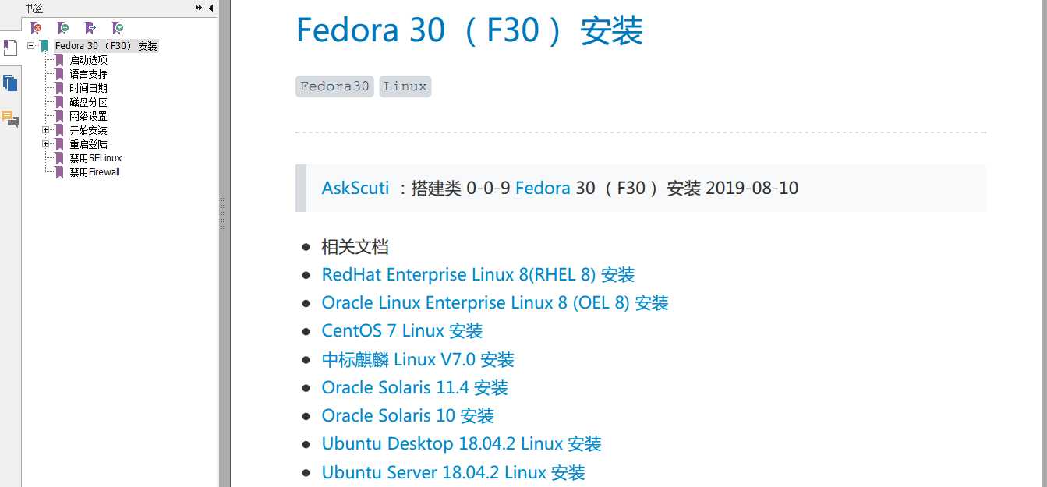The image size is (1047, 487).
Task: Expand the 开始安装 bookmark node
Action: pyautogui.click(x=45, y=130)
